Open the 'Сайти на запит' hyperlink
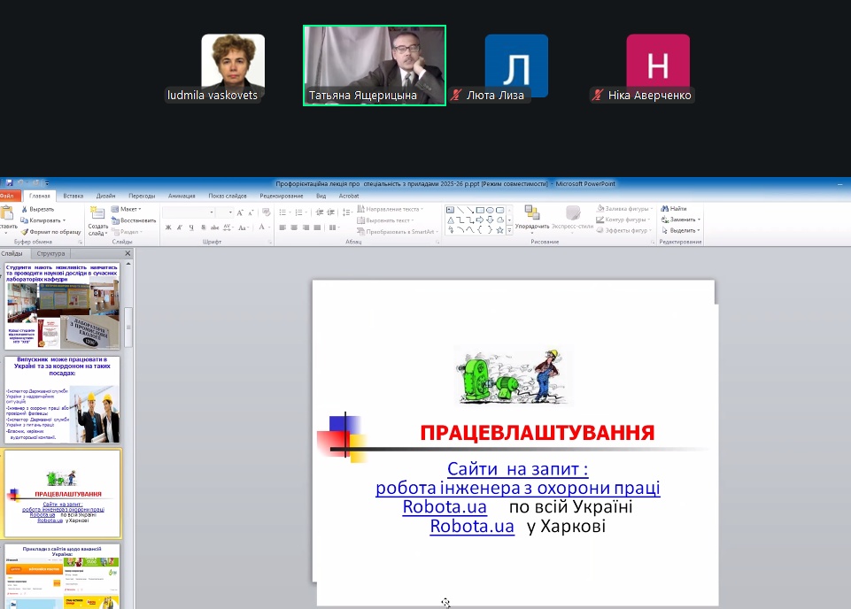Viewport: 851px width, 609px height. tap(517, 469)
